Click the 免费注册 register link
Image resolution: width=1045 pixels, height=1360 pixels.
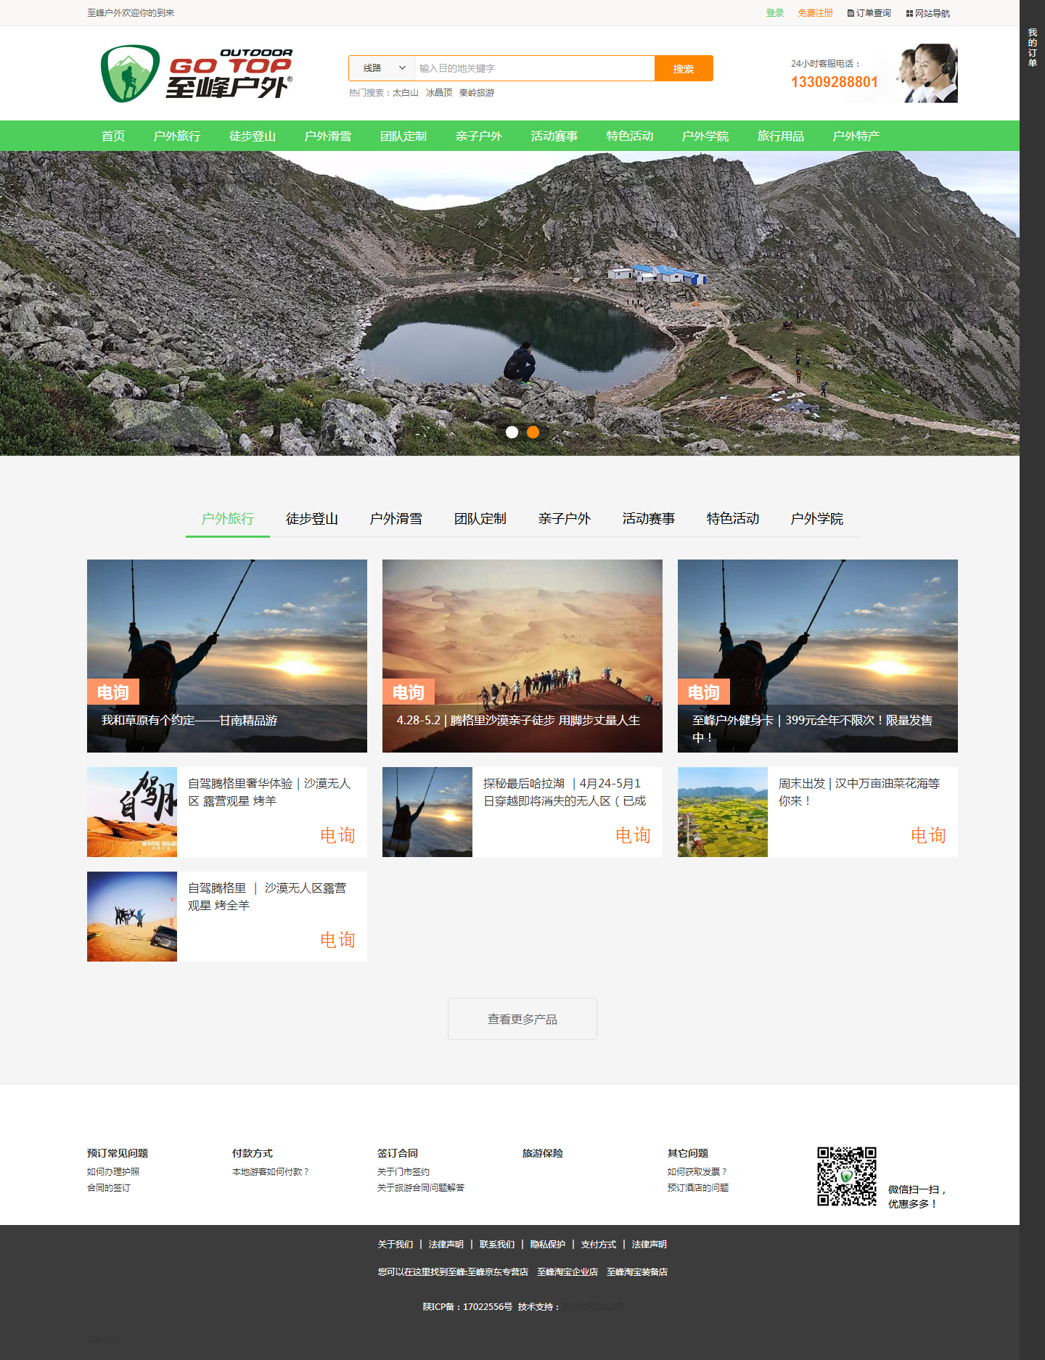815,13
